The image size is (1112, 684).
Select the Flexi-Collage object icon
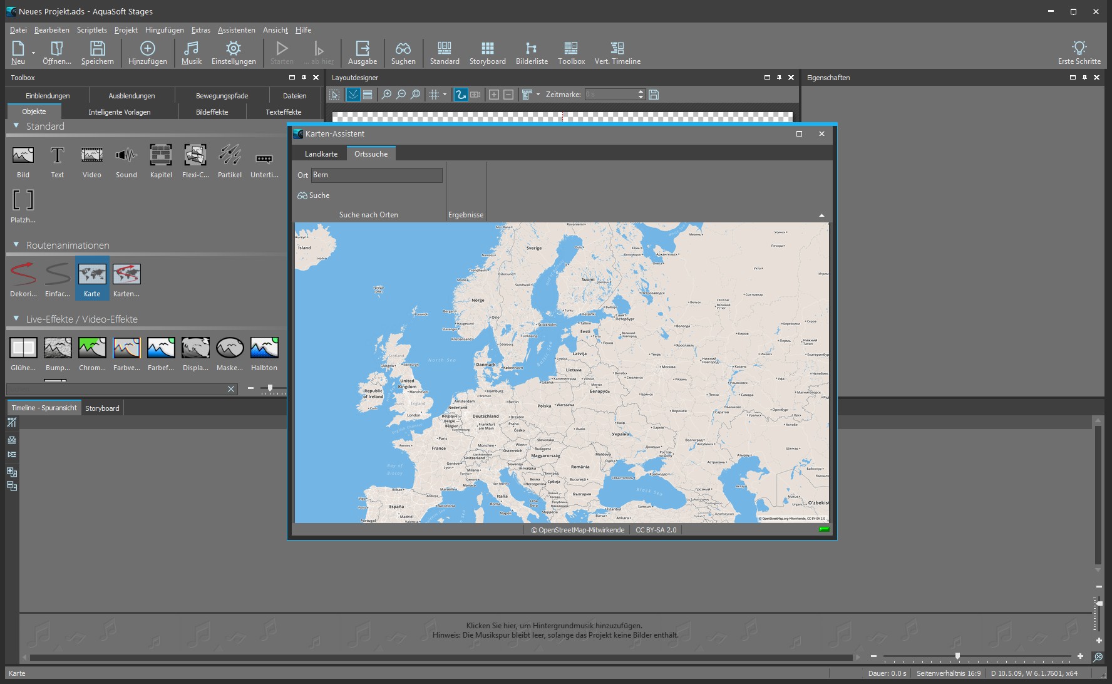[x=195, y=155]
